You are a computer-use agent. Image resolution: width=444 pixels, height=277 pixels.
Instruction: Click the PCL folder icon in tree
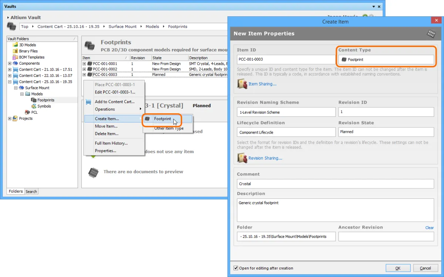click(x=28, y=112)
